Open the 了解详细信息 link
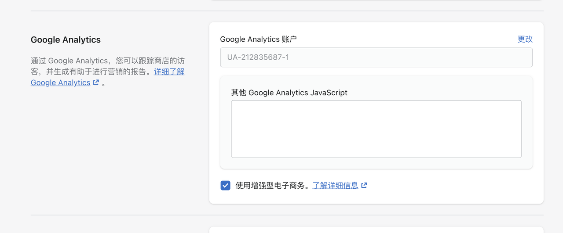563x233 pixels. [335, 186]
